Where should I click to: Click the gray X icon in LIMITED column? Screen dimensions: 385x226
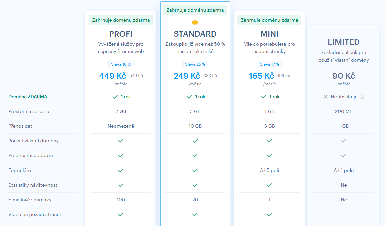326,97
